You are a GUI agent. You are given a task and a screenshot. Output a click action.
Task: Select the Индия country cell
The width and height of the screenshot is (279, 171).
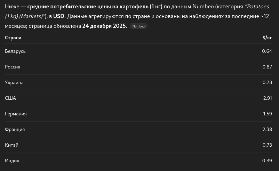tap(12, 161)
